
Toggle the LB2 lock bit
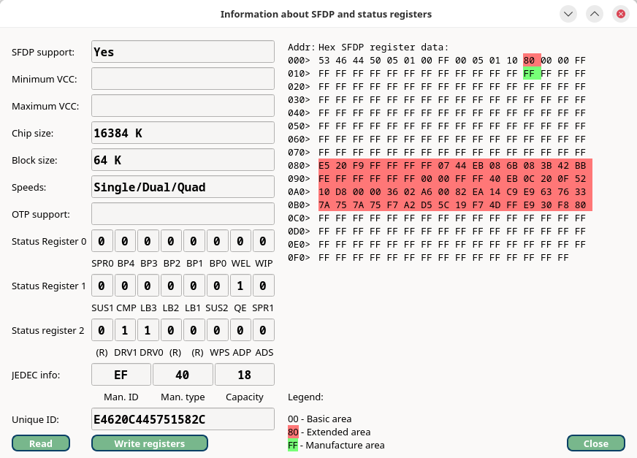(171, 285)
